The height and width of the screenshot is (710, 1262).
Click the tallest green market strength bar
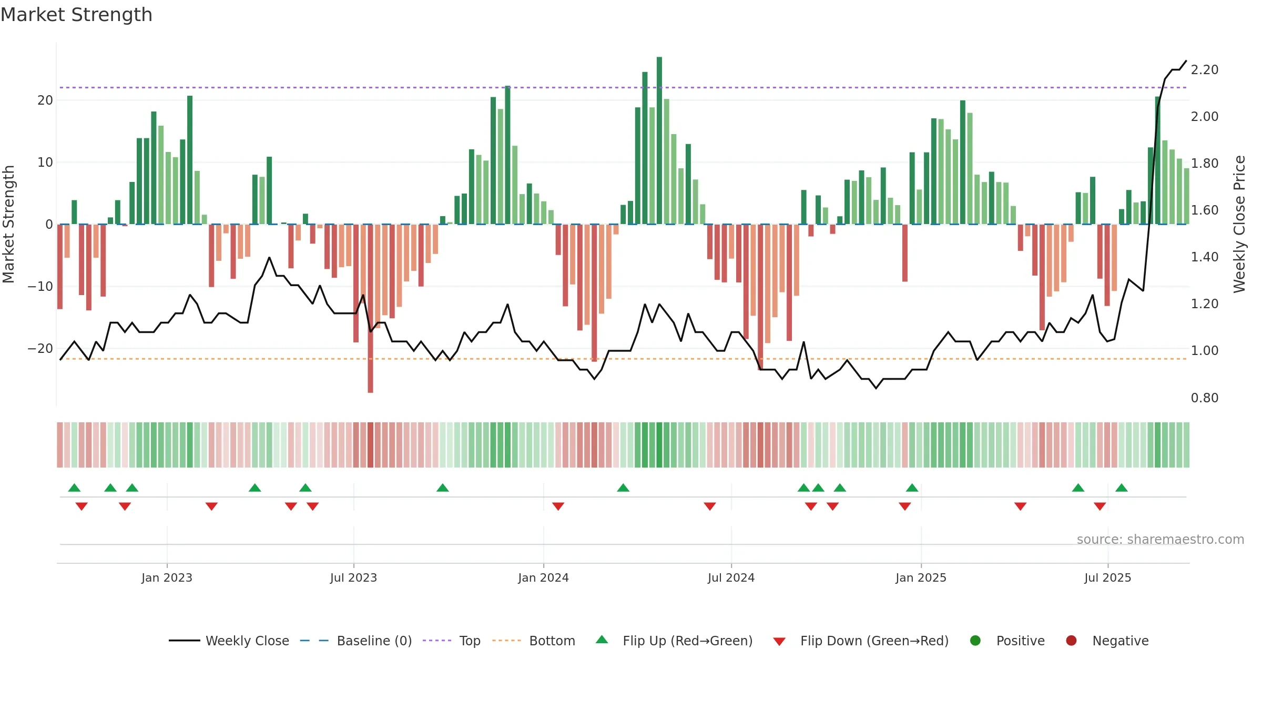point(659,140)
